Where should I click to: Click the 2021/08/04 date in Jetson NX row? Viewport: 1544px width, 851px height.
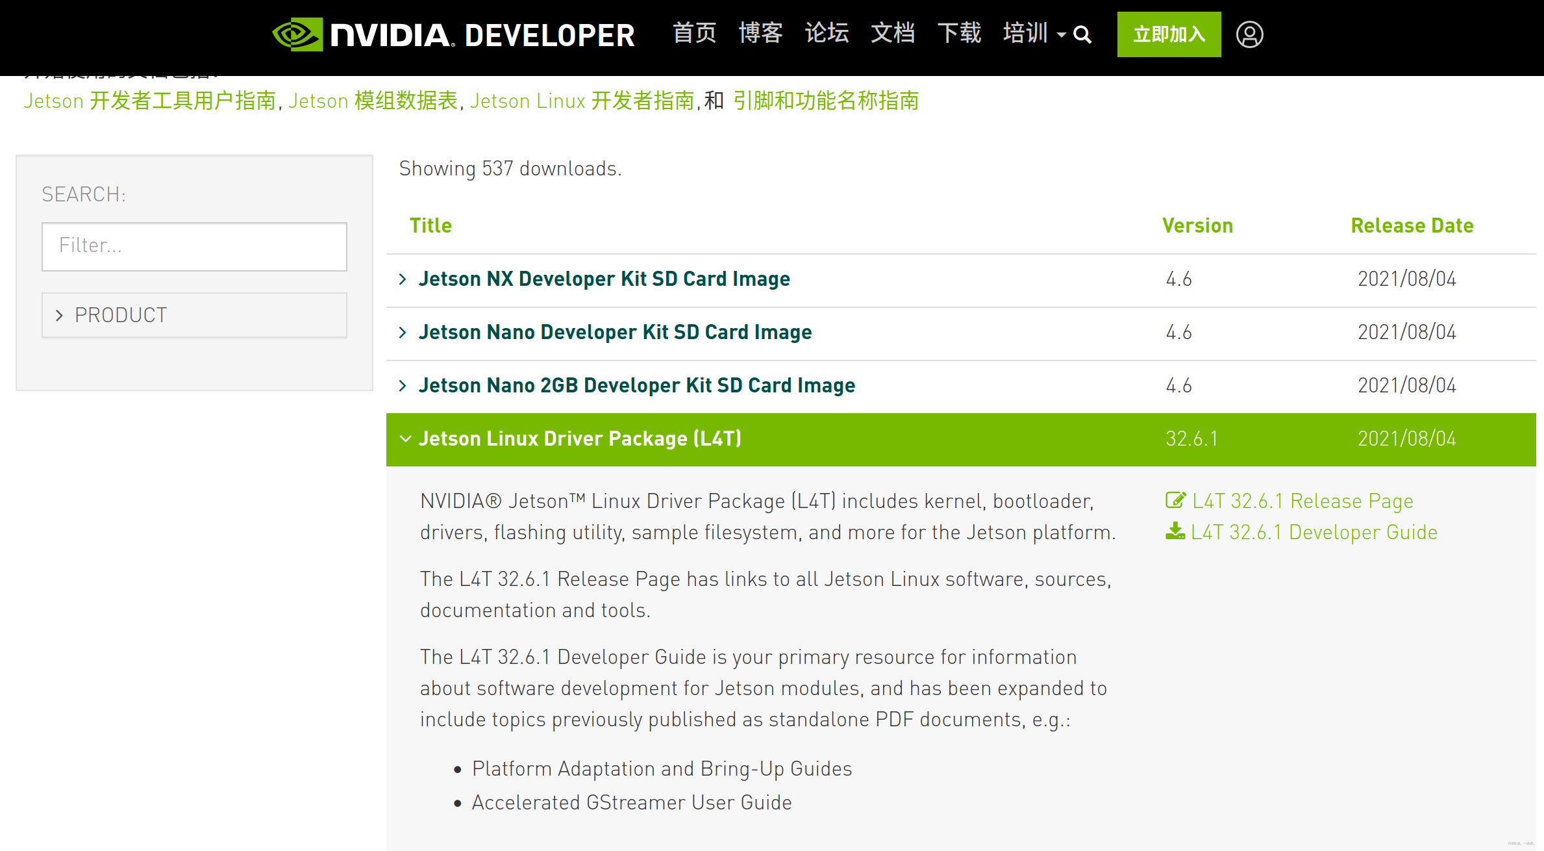1406,279
